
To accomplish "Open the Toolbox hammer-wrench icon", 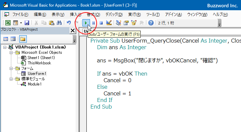I will (x=141, y=23).
